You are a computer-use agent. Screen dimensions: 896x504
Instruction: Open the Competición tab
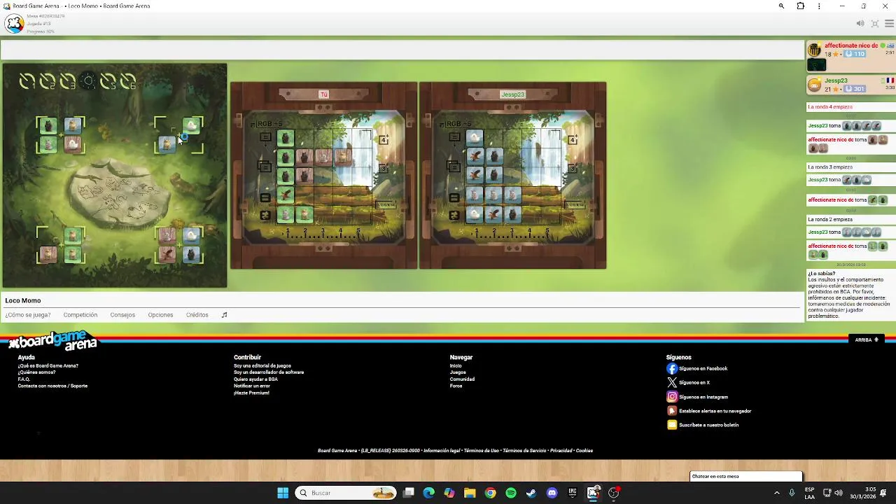pyautogui.click(x=80, y=315)
